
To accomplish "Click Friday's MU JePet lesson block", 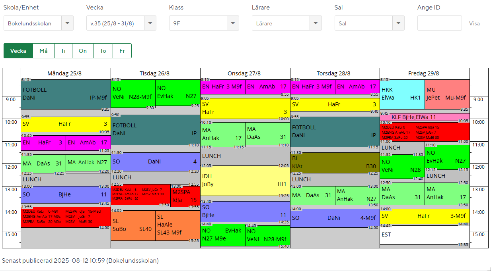I will coord(447,94).
